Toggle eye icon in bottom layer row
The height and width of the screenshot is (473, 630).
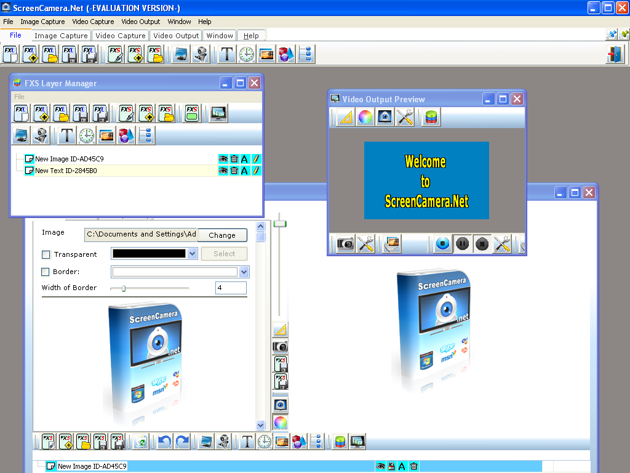[380, 466]
